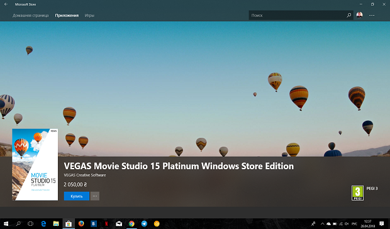Open File Explorer from taskbar

56,224
